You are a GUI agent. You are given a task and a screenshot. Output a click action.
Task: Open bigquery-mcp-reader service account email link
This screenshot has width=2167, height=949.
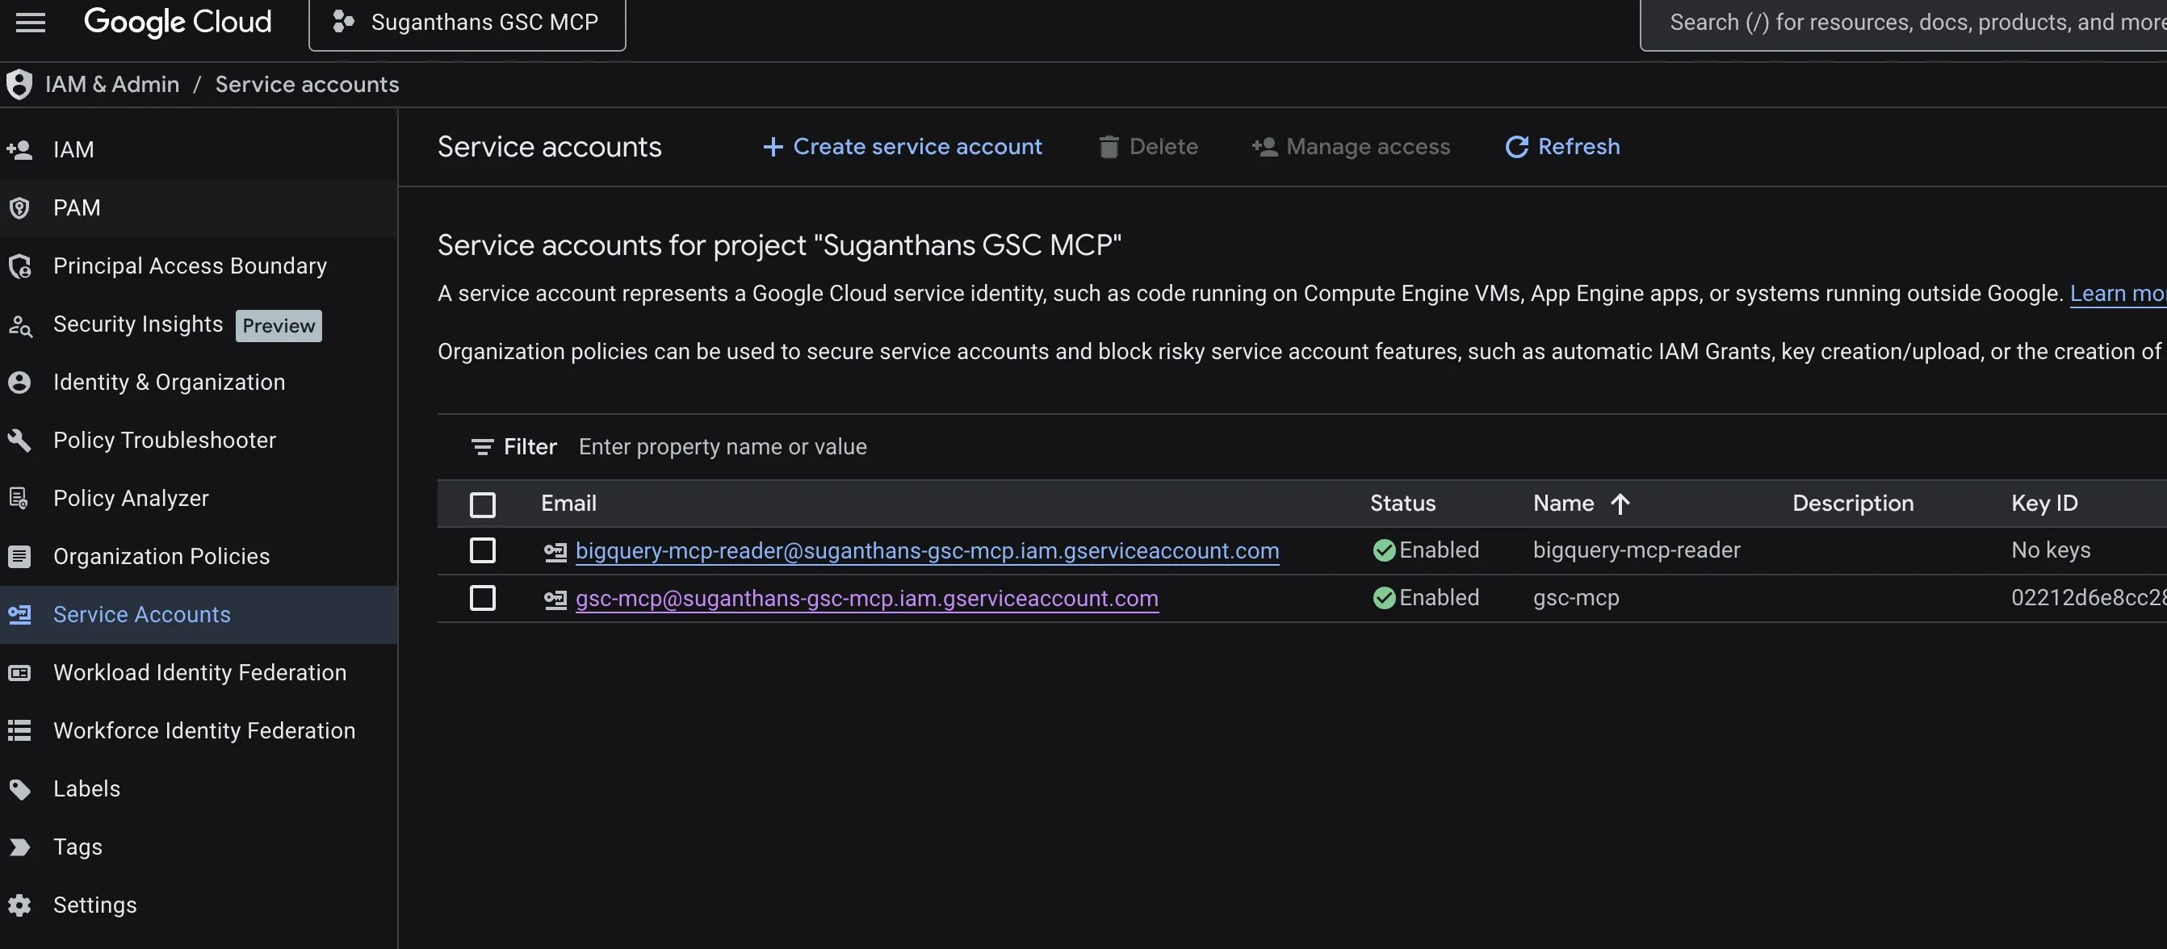tap(926, 550)
